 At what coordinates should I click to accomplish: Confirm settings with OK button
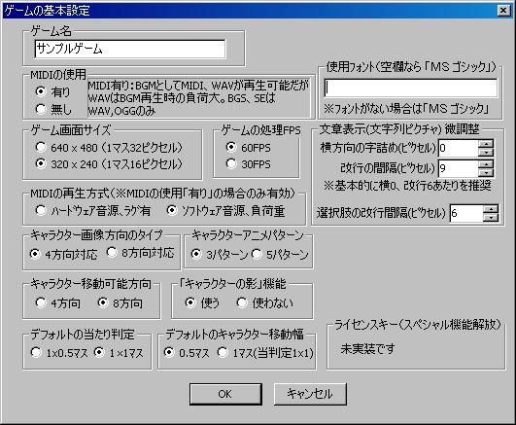click(225, 394)
